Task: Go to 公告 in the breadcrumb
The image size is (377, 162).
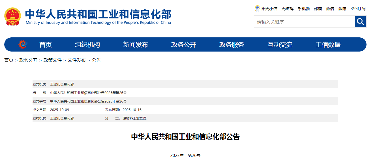Action: pos(96,60)
